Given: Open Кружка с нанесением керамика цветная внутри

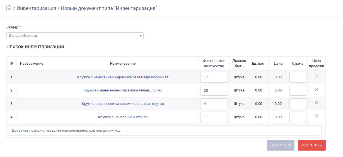Looking at the screenshot, I should pyautogui.click(x=123, y=104).
